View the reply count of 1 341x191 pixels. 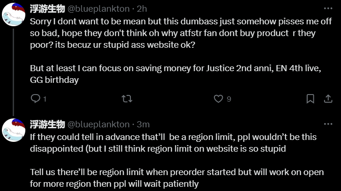pos(45,99)
